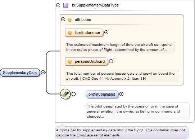Select the personsOnBoard attribute box
Image resolution: width=195 pixels, height=140 pixels.
pos(87,61)
